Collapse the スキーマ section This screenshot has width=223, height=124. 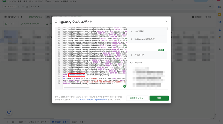tap(147, 63)
